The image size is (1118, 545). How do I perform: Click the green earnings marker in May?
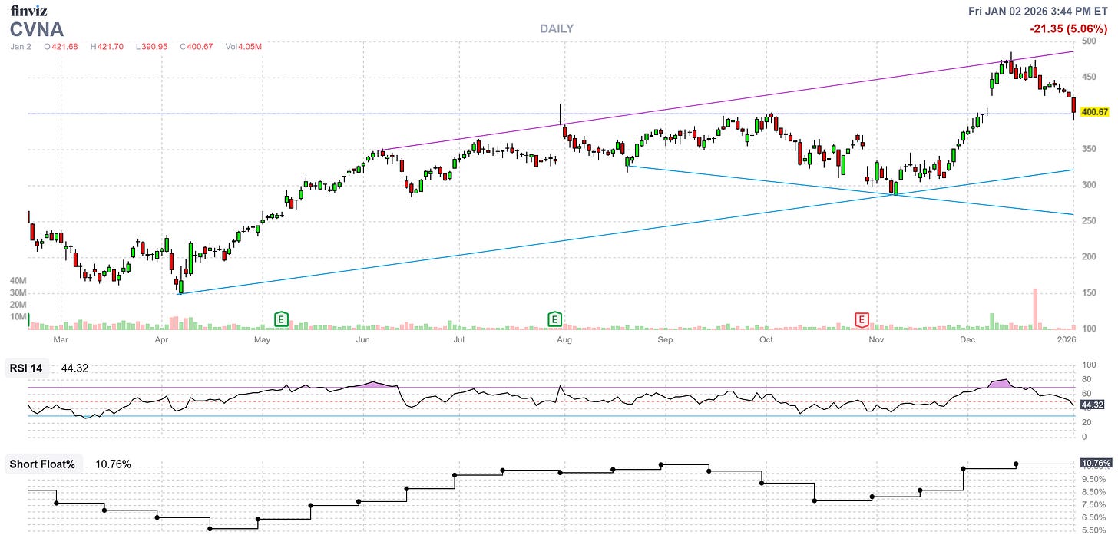(x=282, y=318)
